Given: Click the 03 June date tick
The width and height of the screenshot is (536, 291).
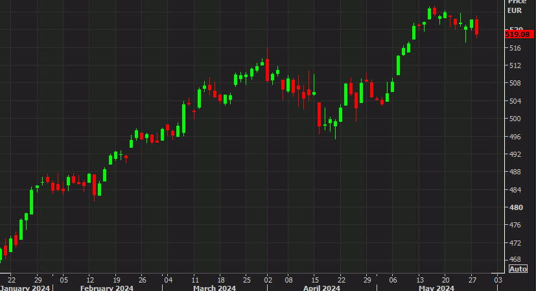Looking at the screenshot, I should click(x=498, y=280).
